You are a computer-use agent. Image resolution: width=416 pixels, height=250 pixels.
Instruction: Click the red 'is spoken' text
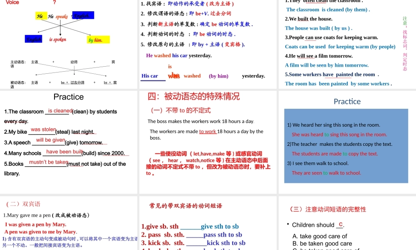click(57, 39)
